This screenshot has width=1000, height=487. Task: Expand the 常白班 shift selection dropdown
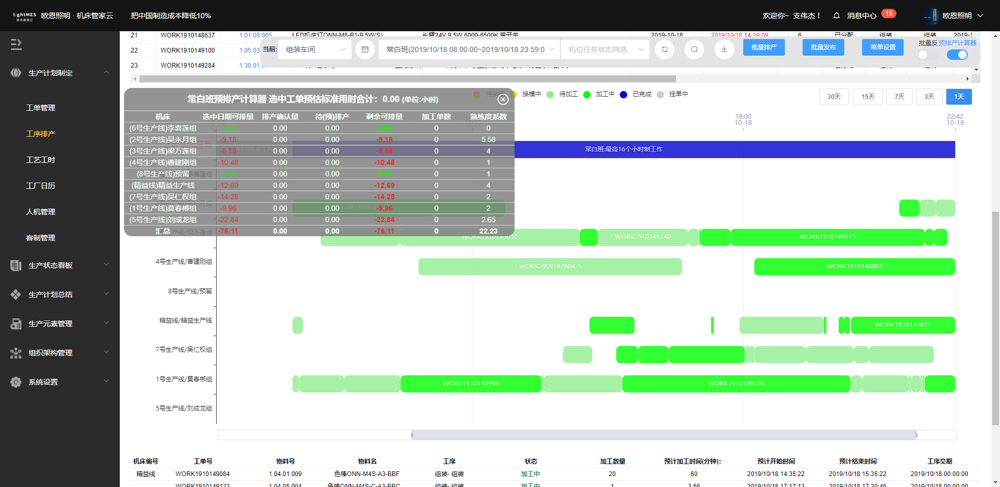469,49
